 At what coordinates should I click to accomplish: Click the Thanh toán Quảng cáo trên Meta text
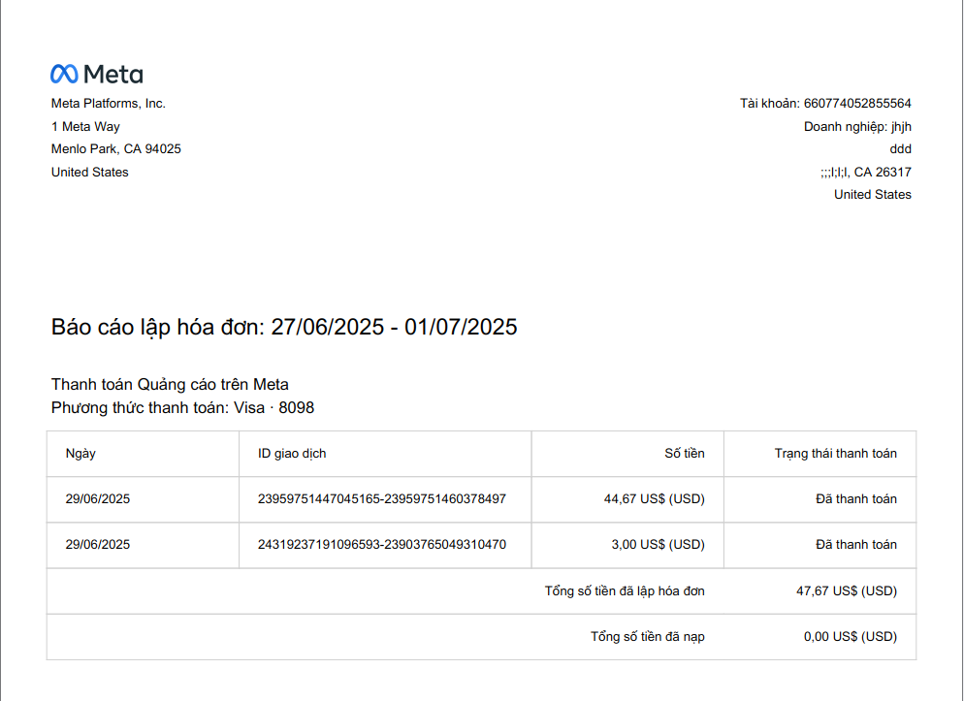pyautogui.click(x=170, y=385)
